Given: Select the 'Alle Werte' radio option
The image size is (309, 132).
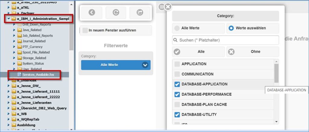Looking at the screenshot, I should tap(177, 28).
